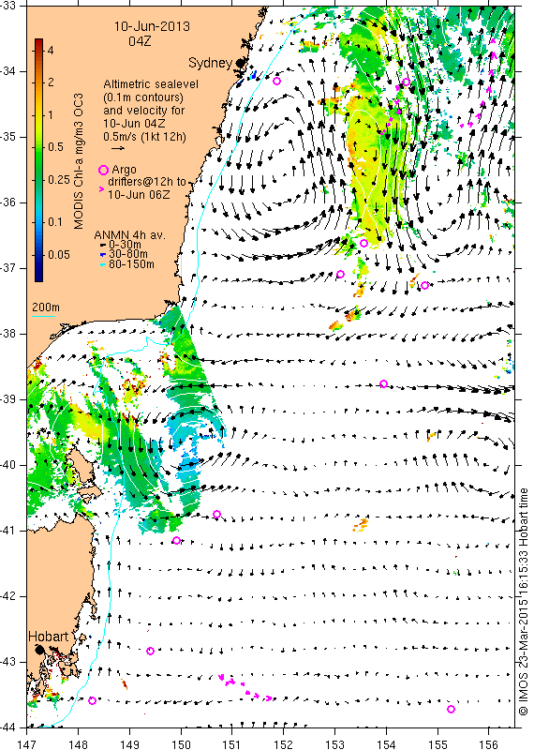Click the Hobart city label

point(49,637)
